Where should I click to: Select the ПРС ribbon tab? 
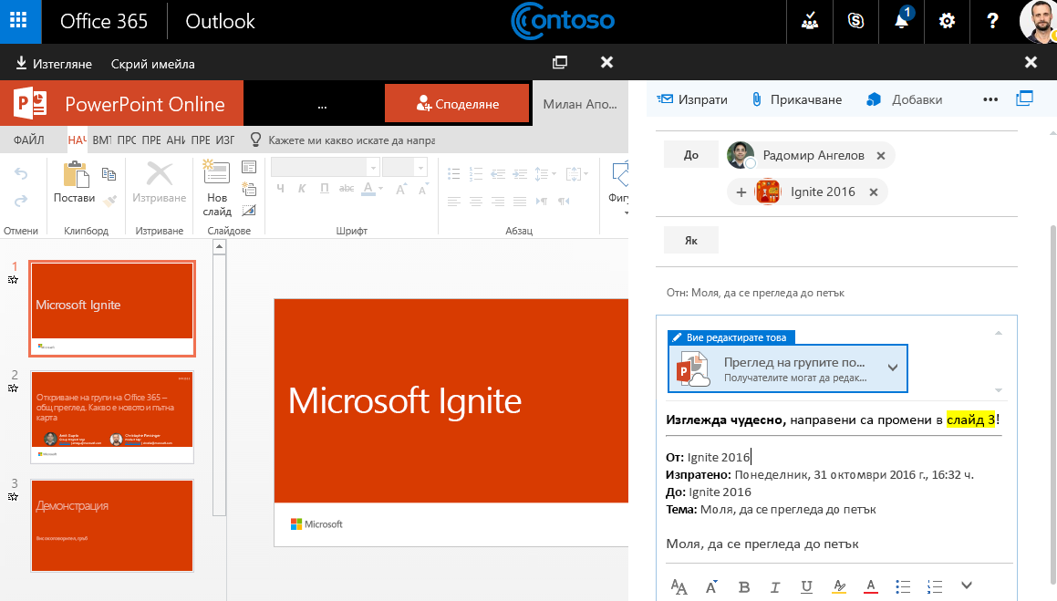click(127, 140)
